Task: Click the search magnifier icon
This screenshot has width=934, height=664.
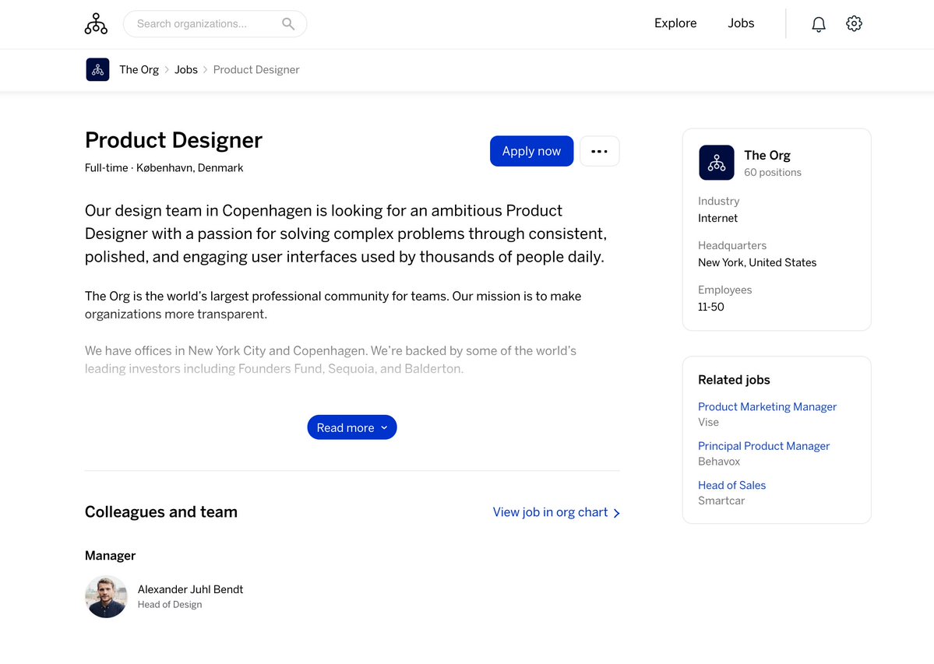Action: coord(288,24)
